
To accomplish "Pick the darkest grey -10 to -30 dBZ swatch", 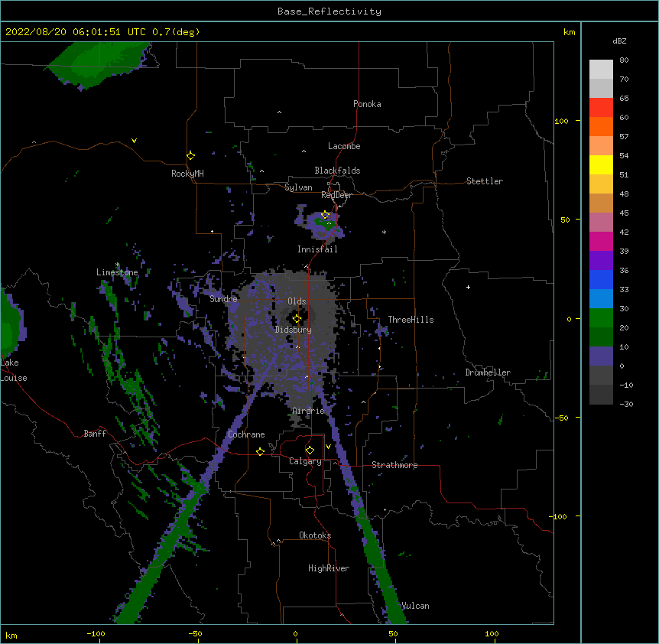I will (x=601, y=395).
